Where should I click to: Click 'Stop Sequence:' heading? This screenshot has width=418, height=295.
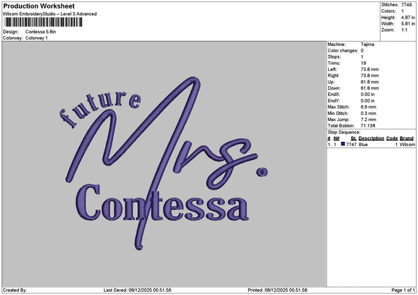tap(343, 132)
